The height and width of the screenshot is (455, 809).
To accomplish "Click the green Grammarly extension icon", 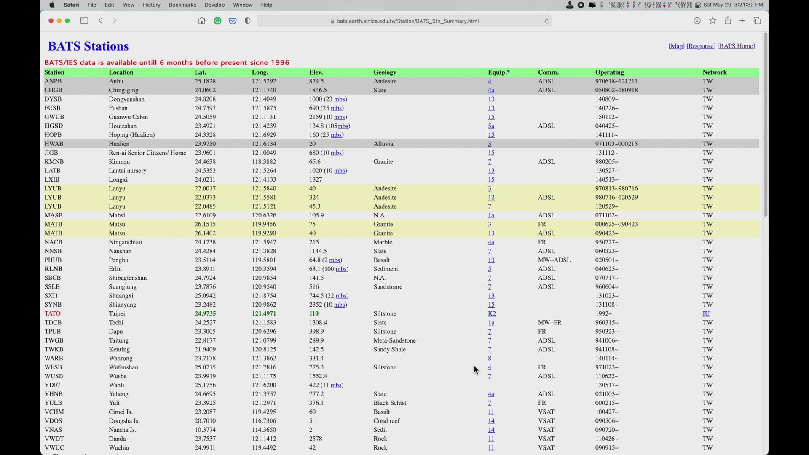I will (x=217, y=21).
